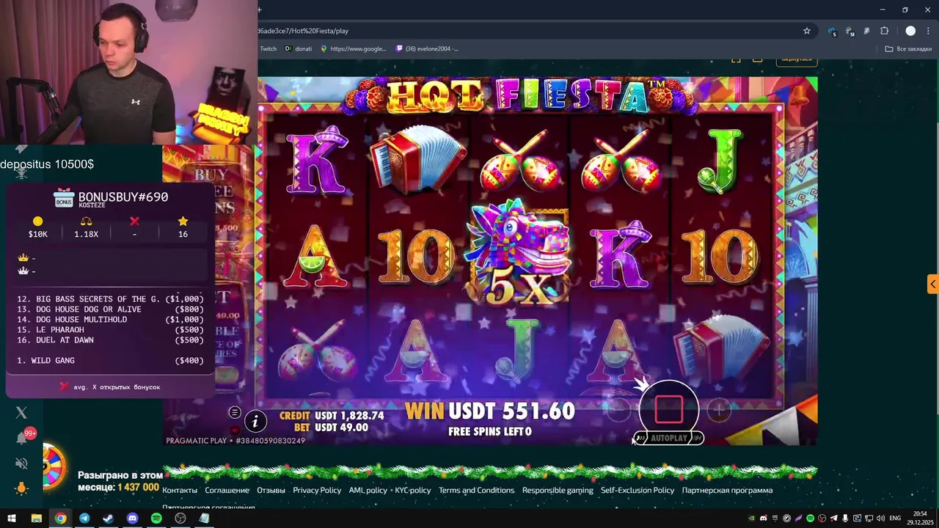
Task: Expand the orange side panel arrow tab
Action: point(932,284)
